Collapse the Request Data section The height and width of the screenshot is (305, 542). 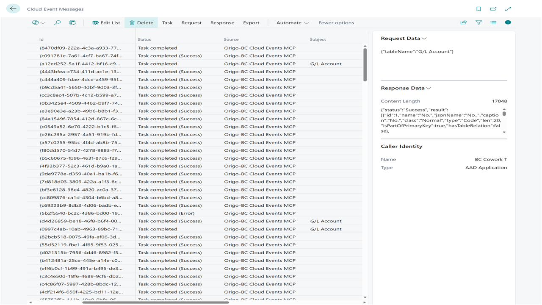pyautogui.click(x=404, y=39)
